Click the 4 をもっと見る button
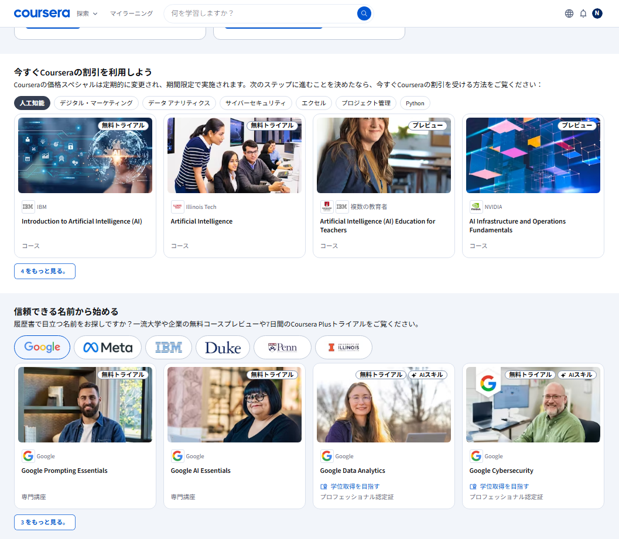The height and width of the screenshot is (539, 619). 45,271
